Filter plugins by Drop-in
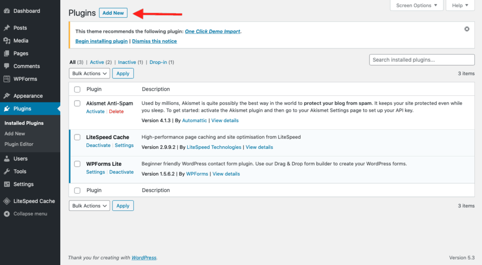 (x=158, y=62)
